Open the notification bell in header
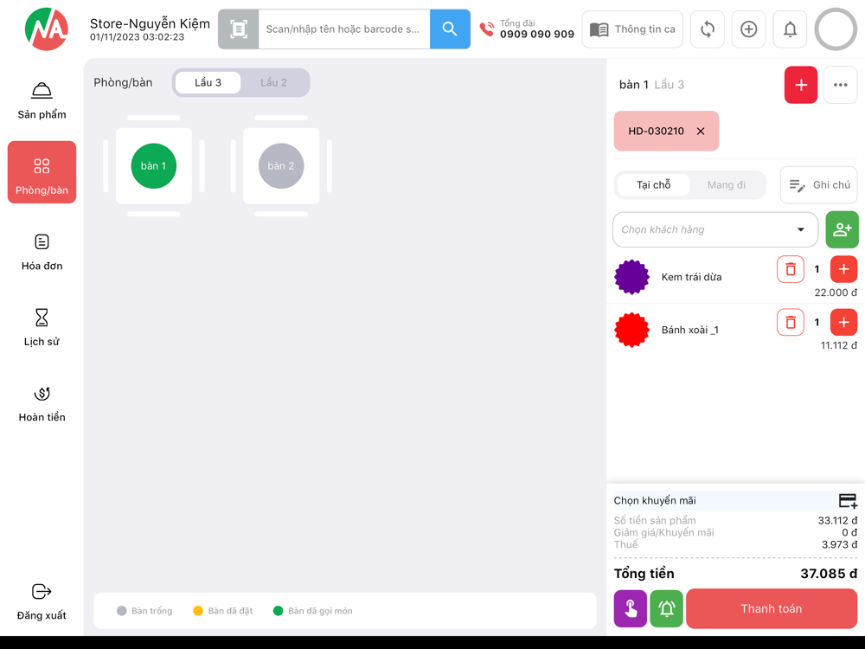 (790, 29)
